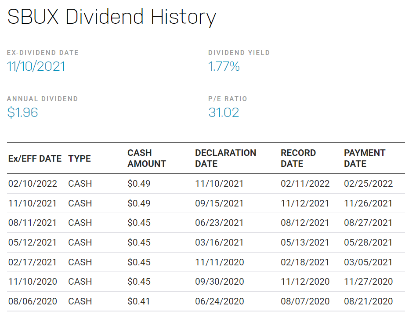Click the annual dividend value $1.96
The width and height of the screenshot is (405, 315).
[22, 112]
